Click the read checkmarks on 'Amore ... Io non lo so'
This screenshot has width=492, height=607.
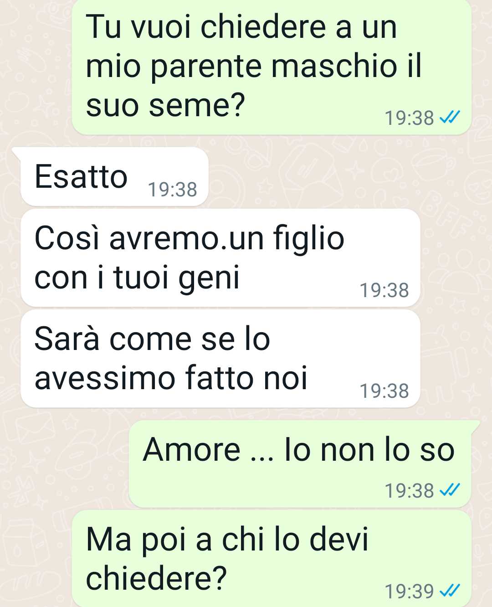click(450, 490)
